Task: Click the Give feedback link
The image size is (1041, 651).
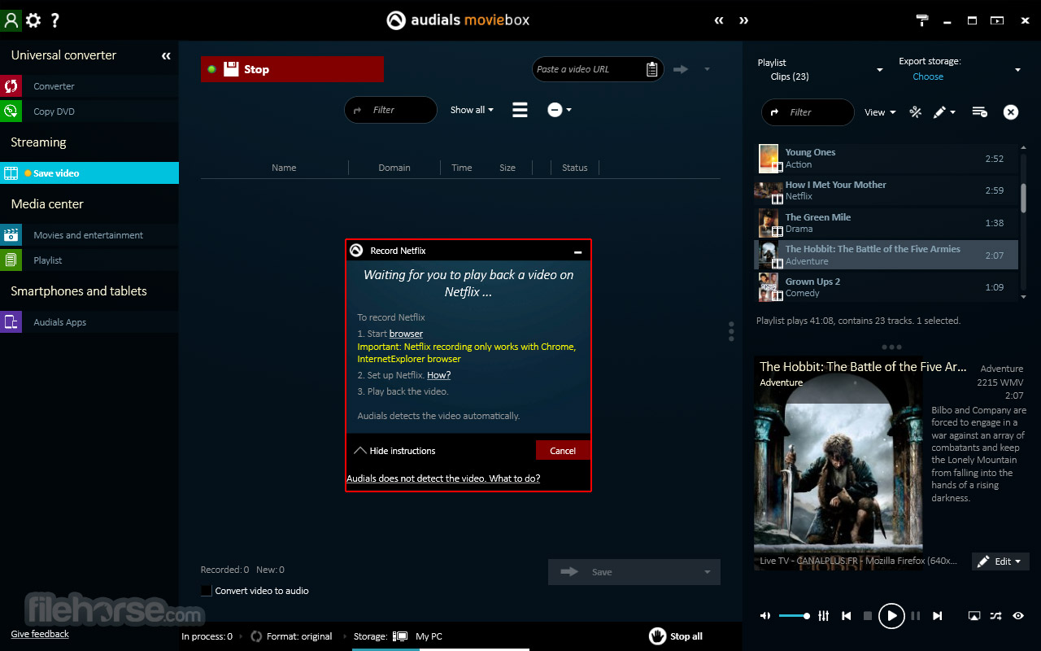Action: coord(40,634)
